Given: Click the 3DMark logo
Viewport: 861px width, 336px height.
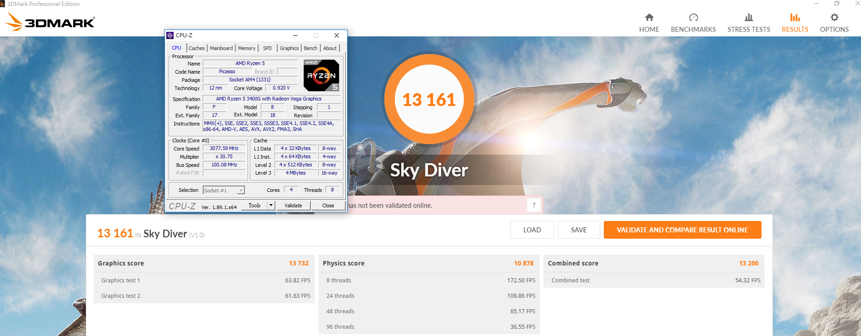Looking at the screenshot, I should tap(50, 21).
